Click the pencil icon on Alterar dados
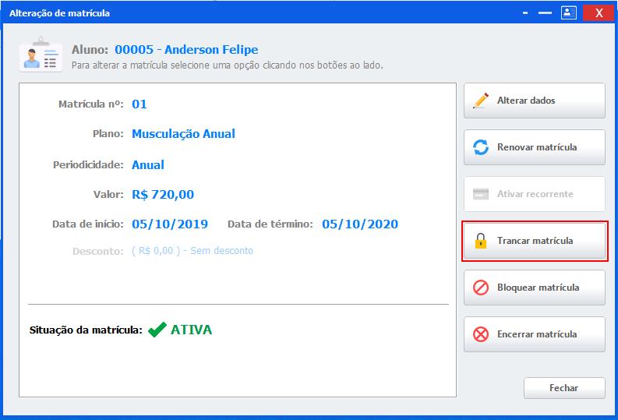The height and width of the screenshot is (420, 618). pyautogui.click(x=480, y=101)
